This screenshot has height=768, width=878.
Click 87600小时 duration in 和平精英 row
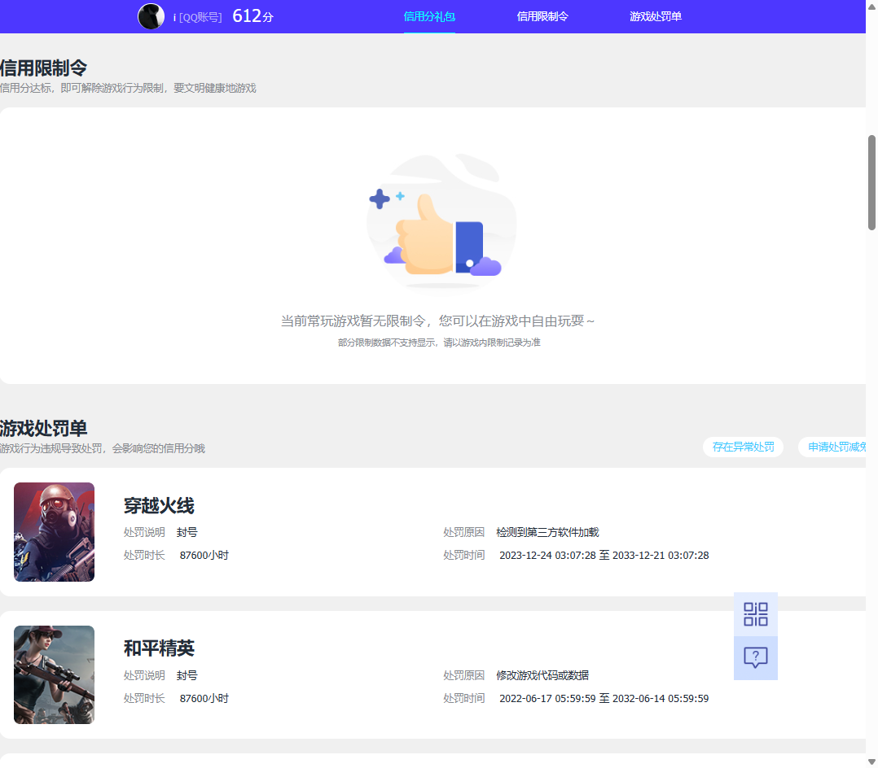(x=204, y=699)
